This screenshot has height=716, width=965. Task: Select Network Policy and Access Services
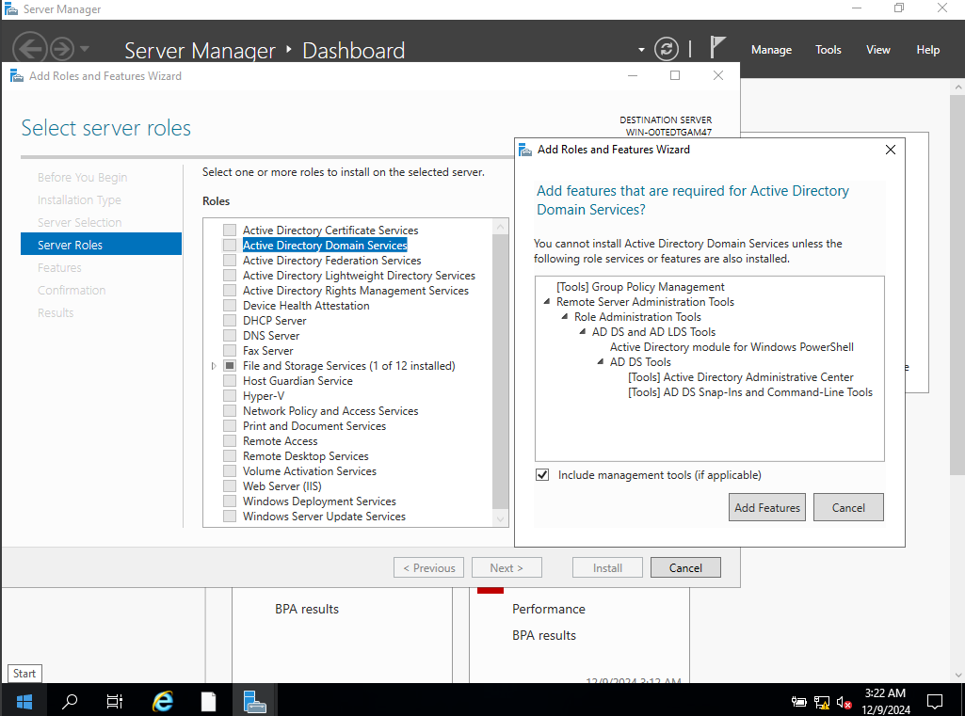330,411
